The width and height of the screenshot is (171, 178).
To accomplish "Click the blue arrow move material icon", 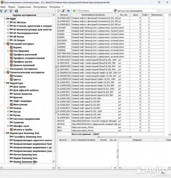I will [68, 11].
